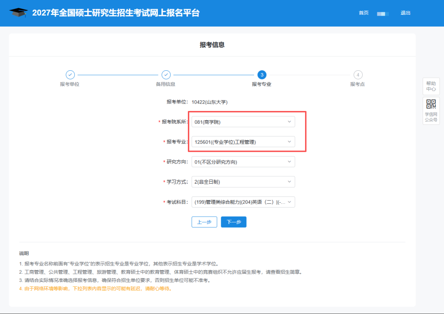Image resolution: width=444 pixels, height=314 pixels.
Task: Open the 报考院系所 dropdown
Action: [x=243, y=122]
